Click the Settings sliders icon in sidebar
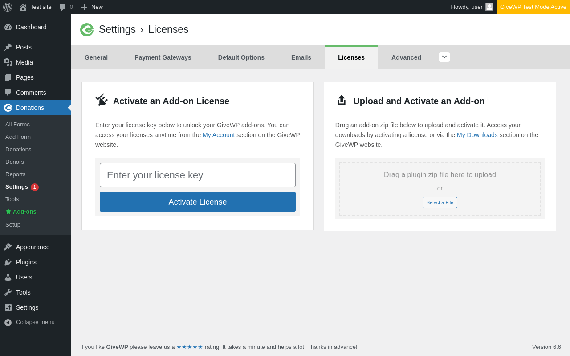570x356 pixels. (x=8, y=307)
